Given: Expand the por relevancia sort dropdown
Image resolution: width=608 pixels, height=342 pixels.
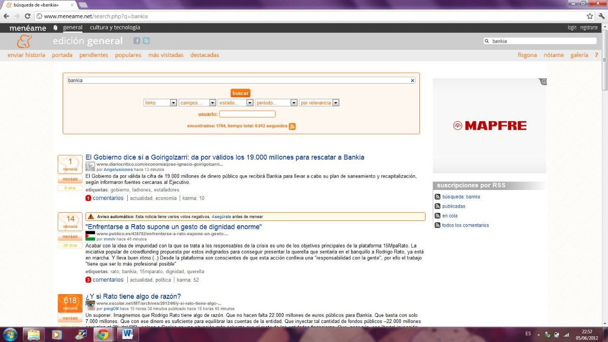Looking at the screenshot, I should (x=319, y=103).
